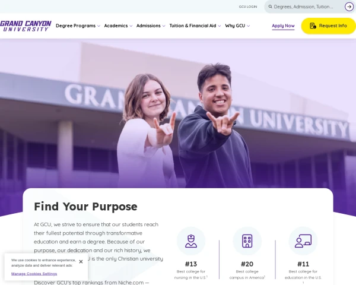Submit search with the arrow circle icon

[349, 7]
